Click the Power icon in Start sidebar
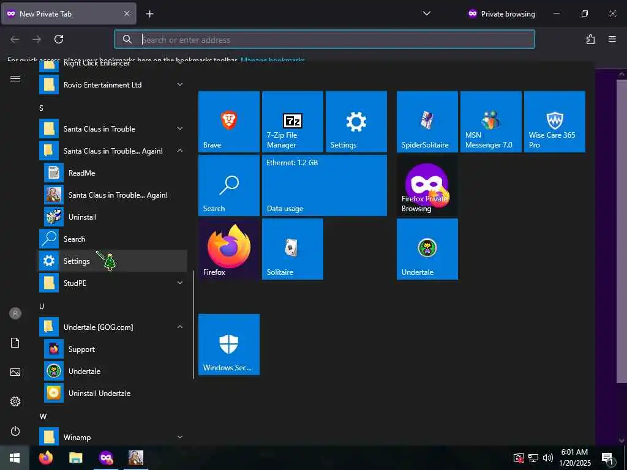This screenshot has width=627, height=470. point(15,431)
